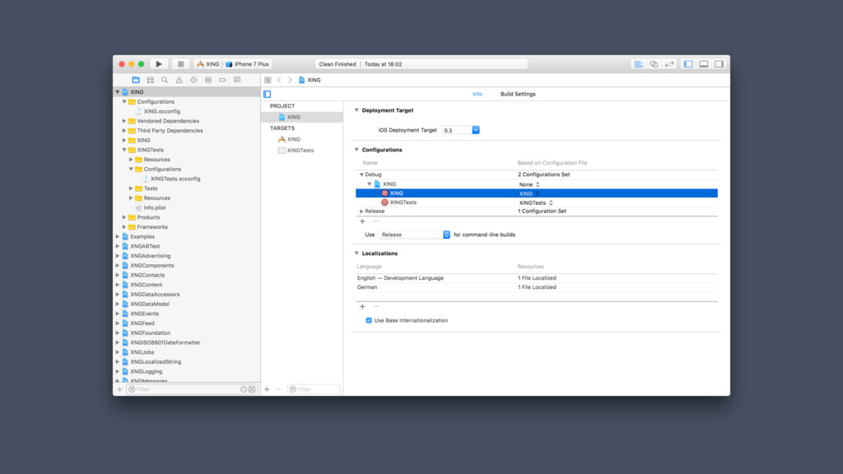Show the Standard editor icon
Viewport: 843px width, 474px height.
pos(638,64)
